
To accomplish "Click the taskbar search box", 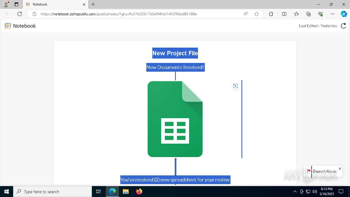I will tap(52, 192).
